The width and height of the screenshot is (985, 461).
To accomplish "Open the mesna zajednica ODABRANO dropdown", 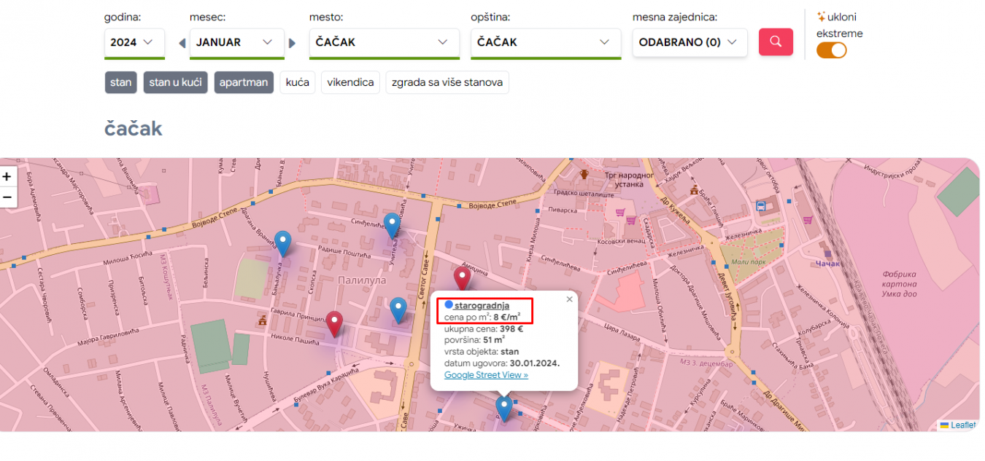I will click(x=689, y=42).
